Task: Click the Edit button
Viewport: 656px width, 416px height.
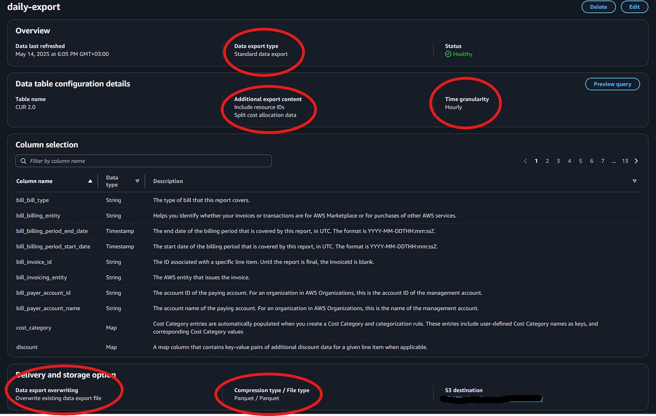Action: [x=634, y=7]
